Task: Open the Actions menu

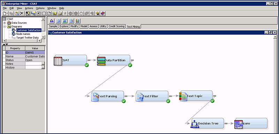Action: click(x=29, y=8)
